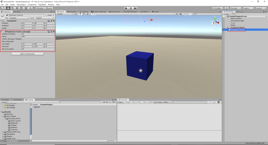Disable the Explosion Source script checkbox
This screenshot has height=145, width=268.
click(6, 32)
